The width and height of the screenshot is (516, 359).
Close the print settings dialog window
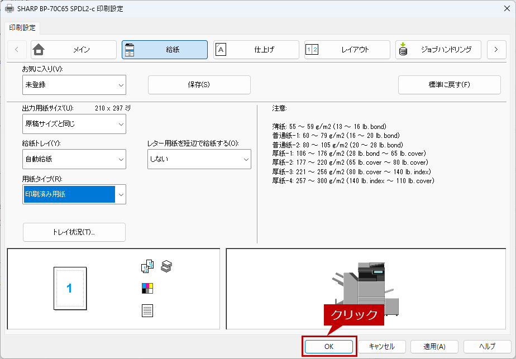507,8
